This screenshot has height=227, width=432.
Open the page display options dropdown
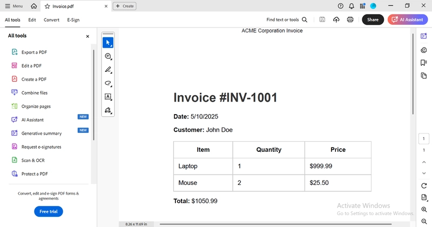(424, 198)
